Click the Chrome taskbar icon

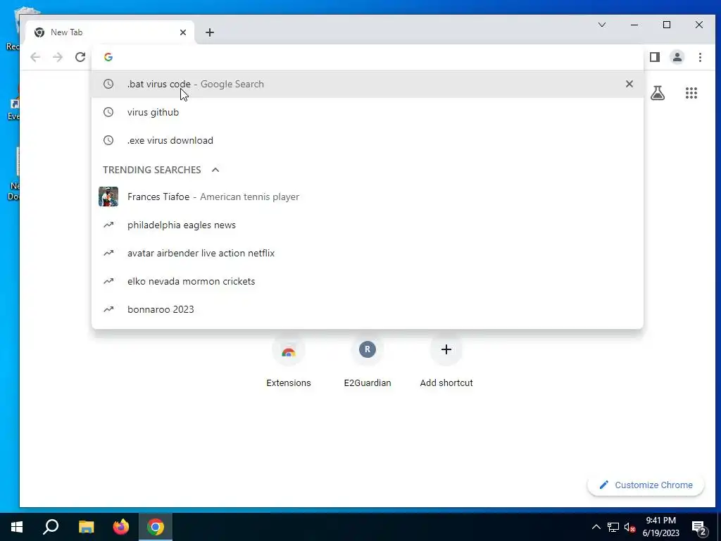[x=156, y=527]
